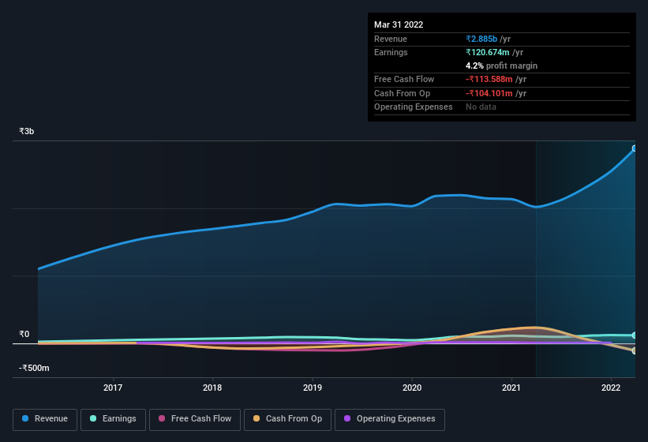Click the Cash From Op label in tooltip
This screenshot has height=442, width=648.
[x=402, y=93]
